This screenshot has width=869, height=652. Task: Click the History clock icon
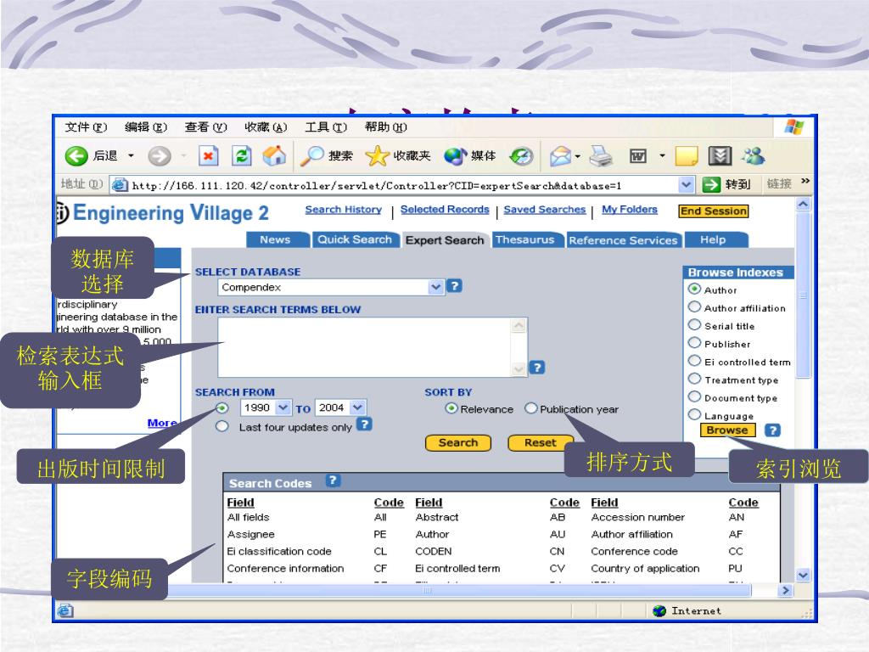[x=522, y=156]
